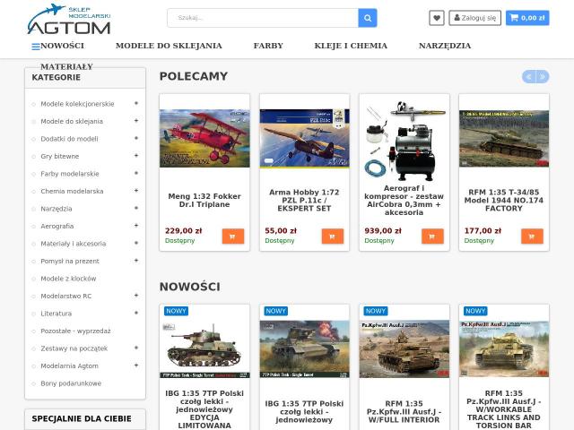Show previous Polecamy carousel items
Screen dimensions: 574x430
coord(528,77)
